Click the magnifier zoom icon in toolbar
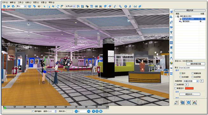Screen dimensions: 208x115 tap(120, 6)
